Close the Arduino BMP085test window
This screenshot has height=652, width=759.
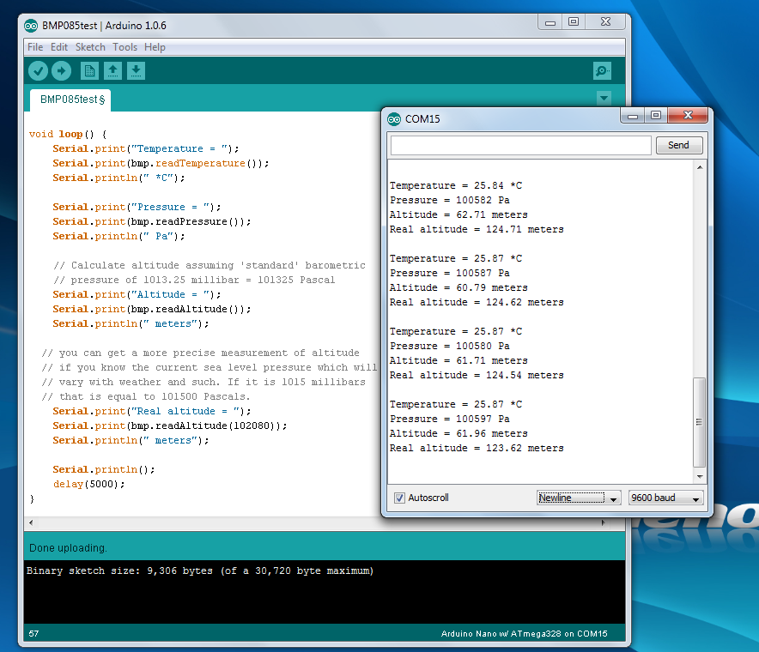(605, 22)
